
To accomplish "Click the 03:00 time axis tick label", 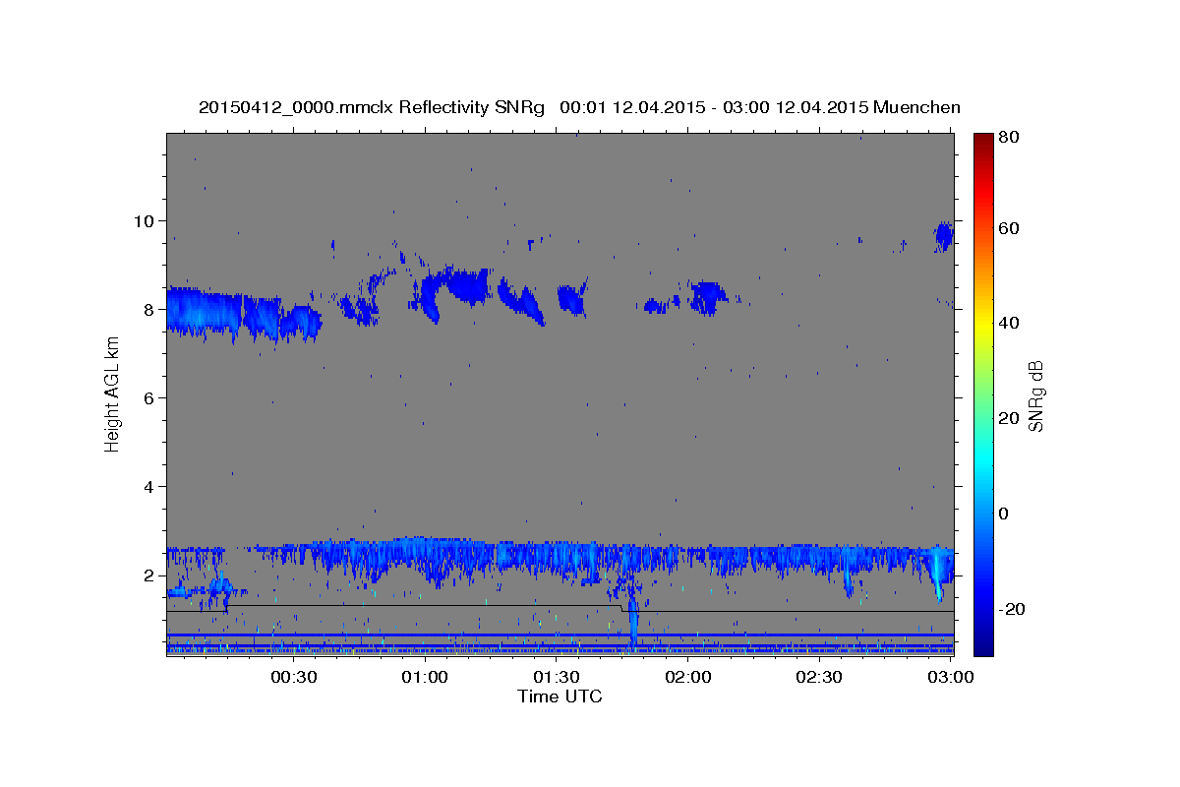I will point(951,677).
